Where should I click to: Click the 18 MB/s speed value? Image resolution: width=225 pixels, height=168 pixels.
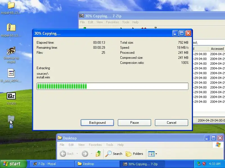tap(183, 47)
